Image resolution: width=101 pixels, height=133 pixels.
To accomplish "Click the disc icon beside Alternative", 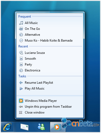I will (21, 35).
